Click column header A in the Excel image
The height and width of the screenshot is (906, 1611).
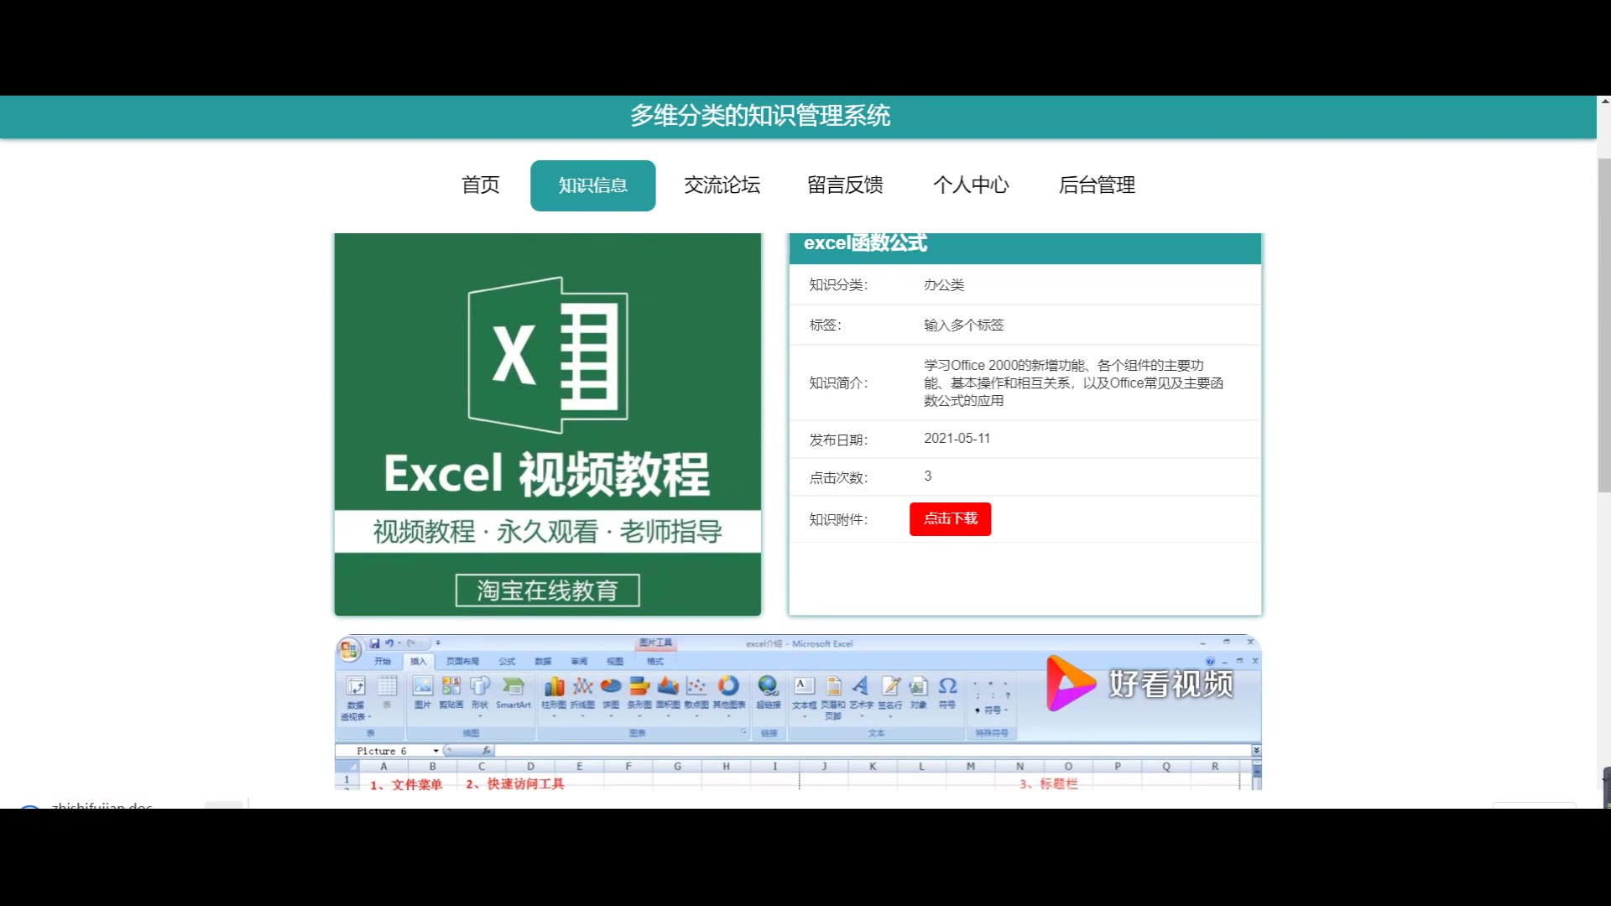tap(383, 766)
